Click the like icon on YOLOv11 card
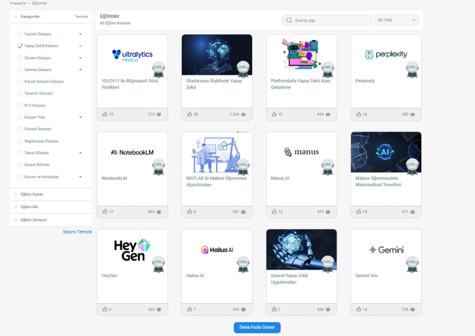This screenshot has height=336, width=475. pos(105,115)
